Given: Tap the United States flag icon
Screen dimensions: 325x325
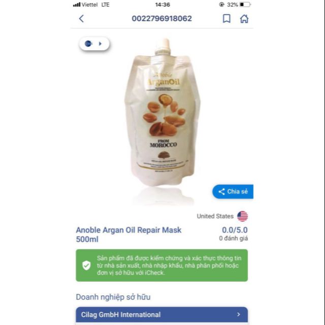Looking at the screenshot, I should (x=243, y=216).
